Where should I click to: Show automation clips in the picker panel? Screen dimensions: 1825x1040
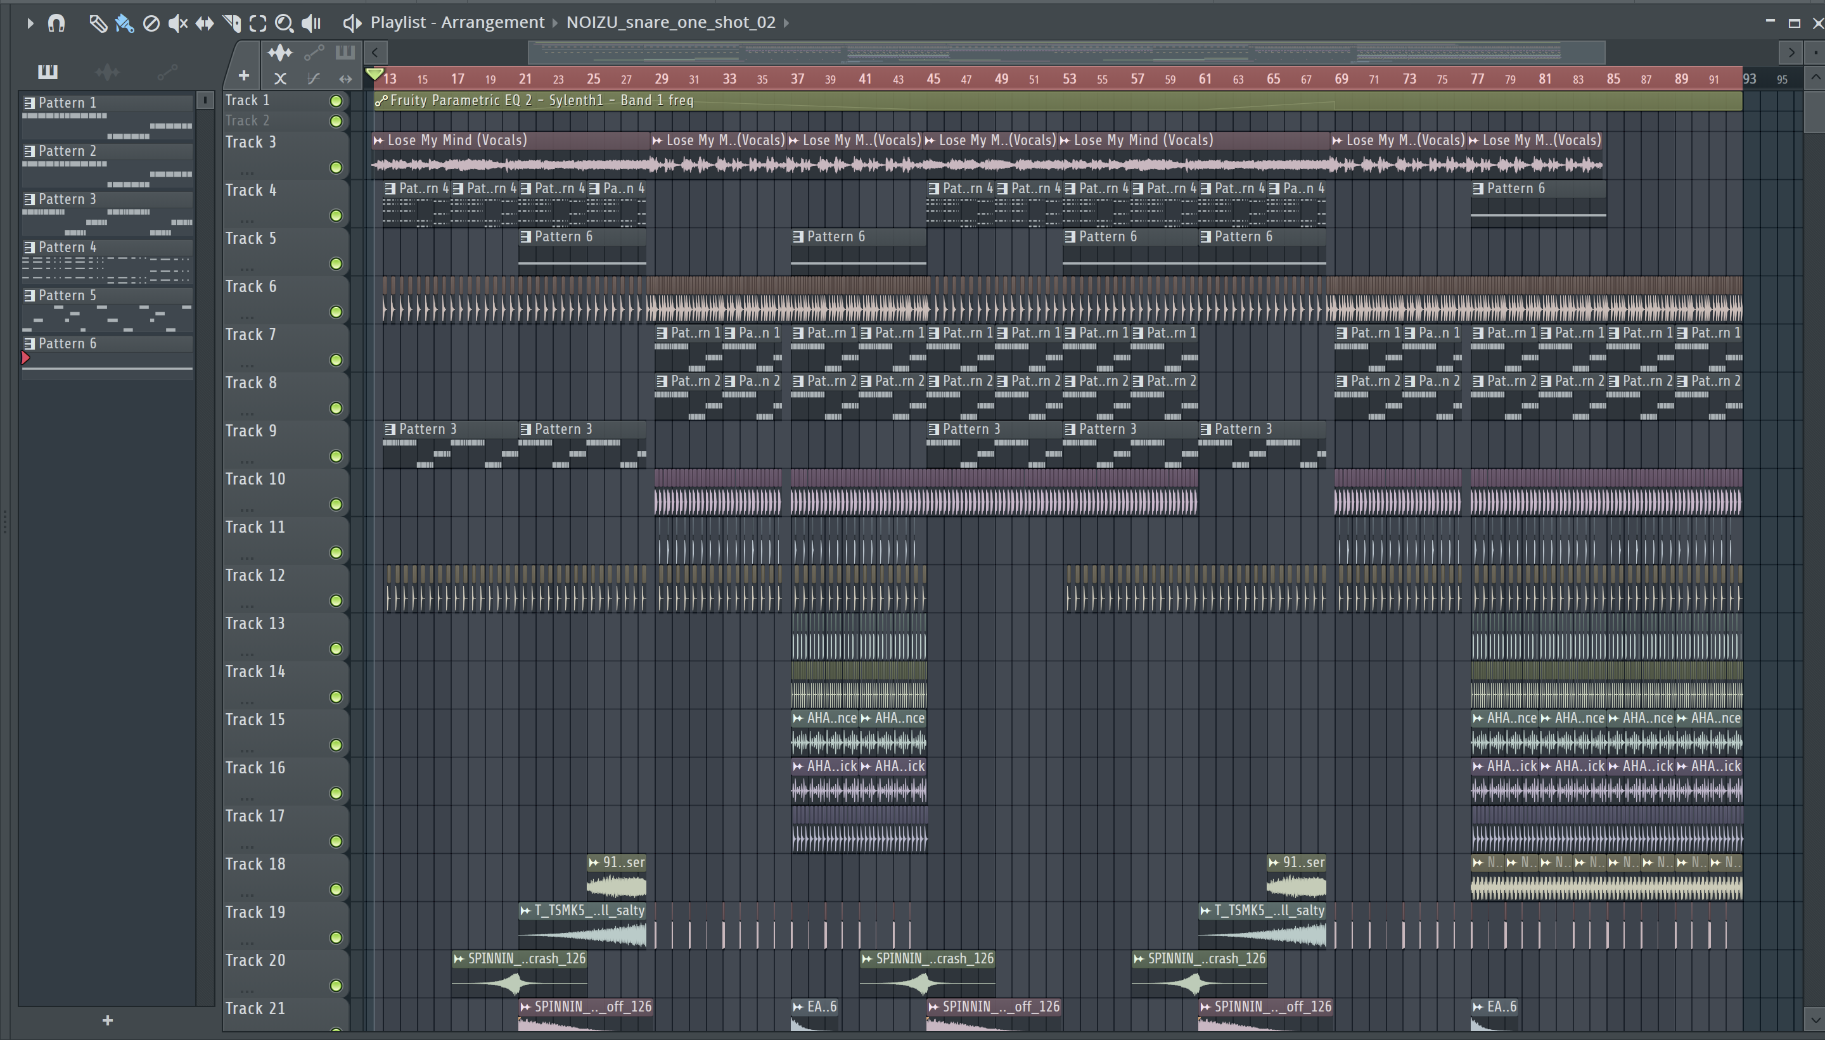(x=167, y=72)
